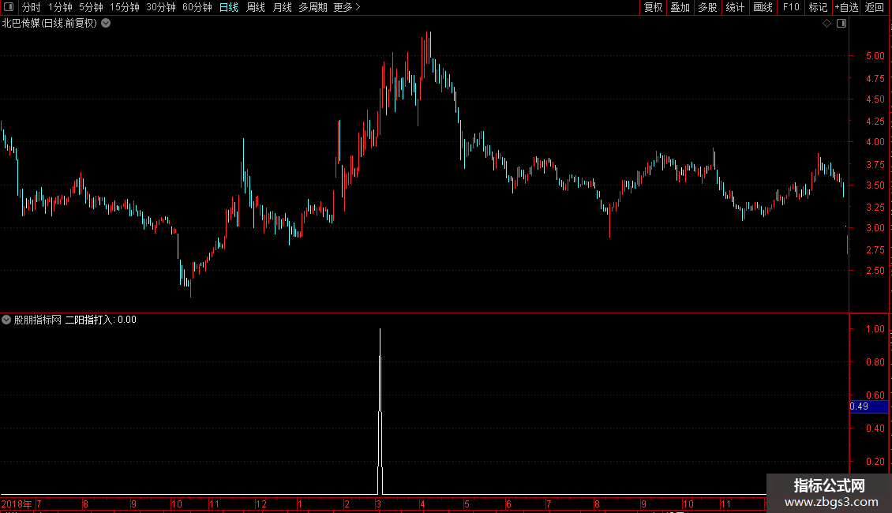Open F10 company info

pyautogui.click(x=791, y=7)
